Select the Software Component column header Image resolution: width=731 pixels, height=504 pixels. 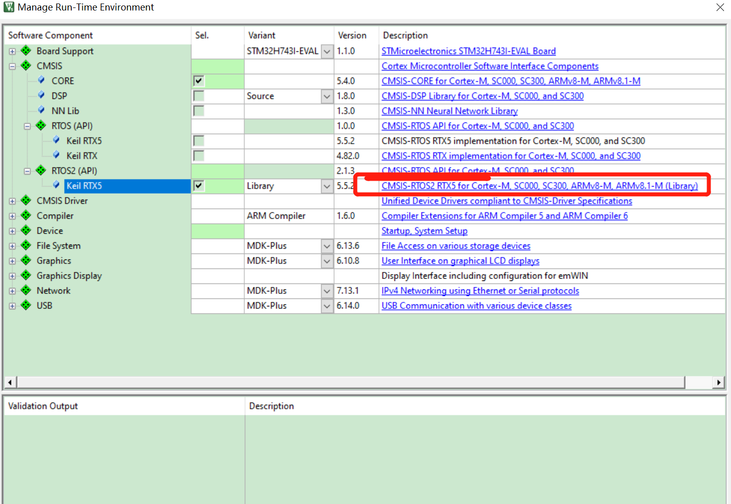50,35
